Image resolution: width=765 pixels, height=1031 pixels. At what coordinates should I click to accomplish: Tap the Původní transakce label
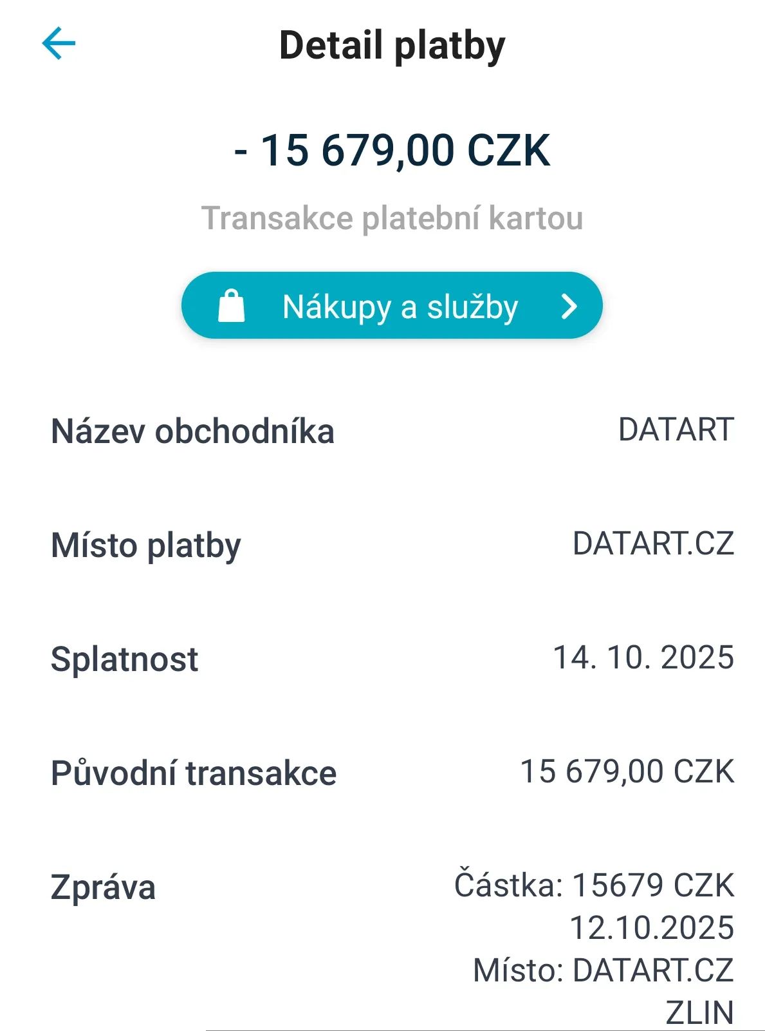click(194, 773)
